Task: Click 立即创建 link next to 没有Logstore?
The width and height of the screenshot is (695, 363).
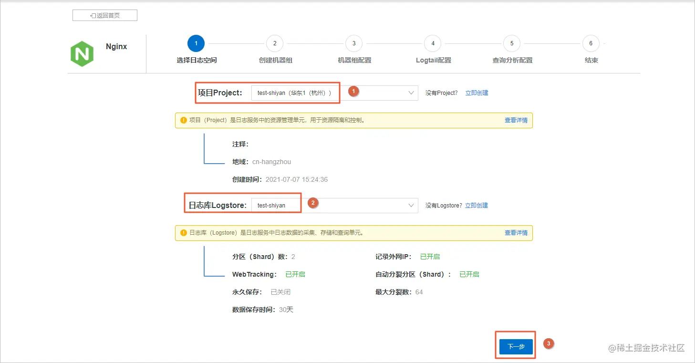Action: (x=477, y=206)
